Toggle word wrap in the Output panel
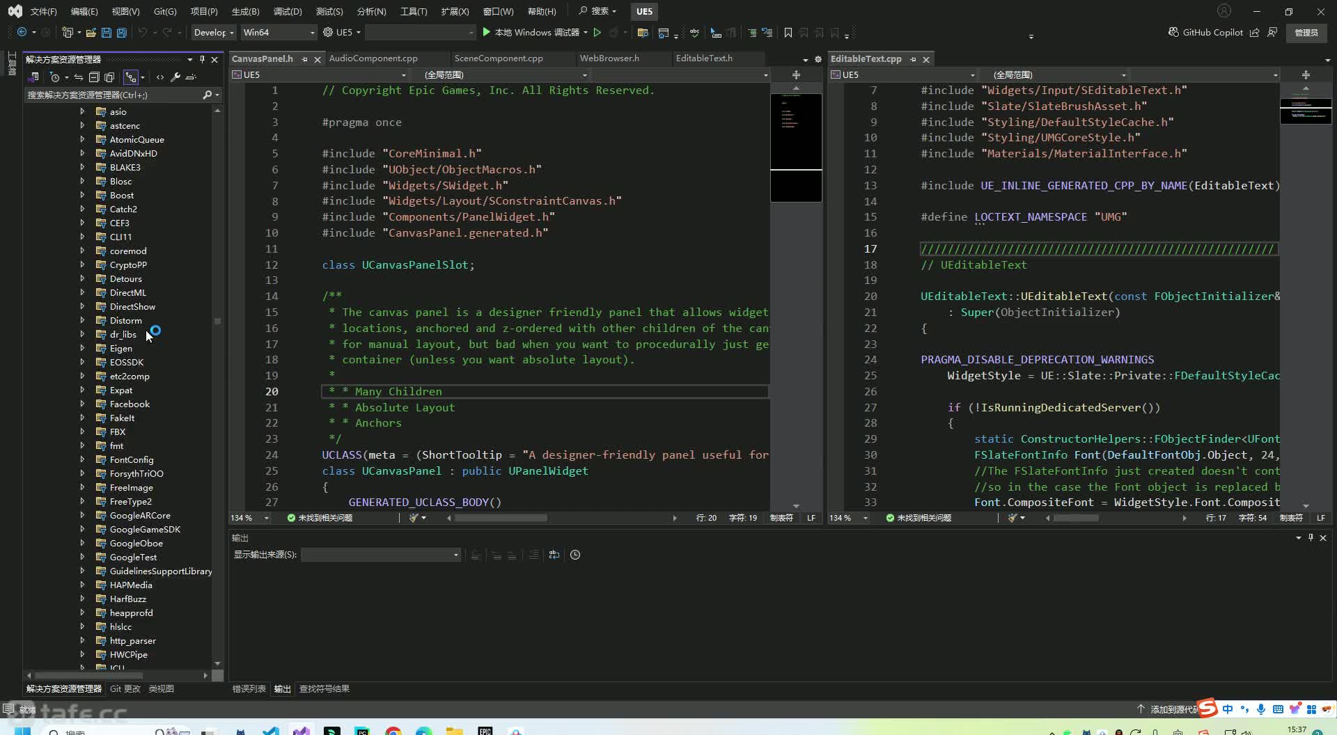 point(554,555)
